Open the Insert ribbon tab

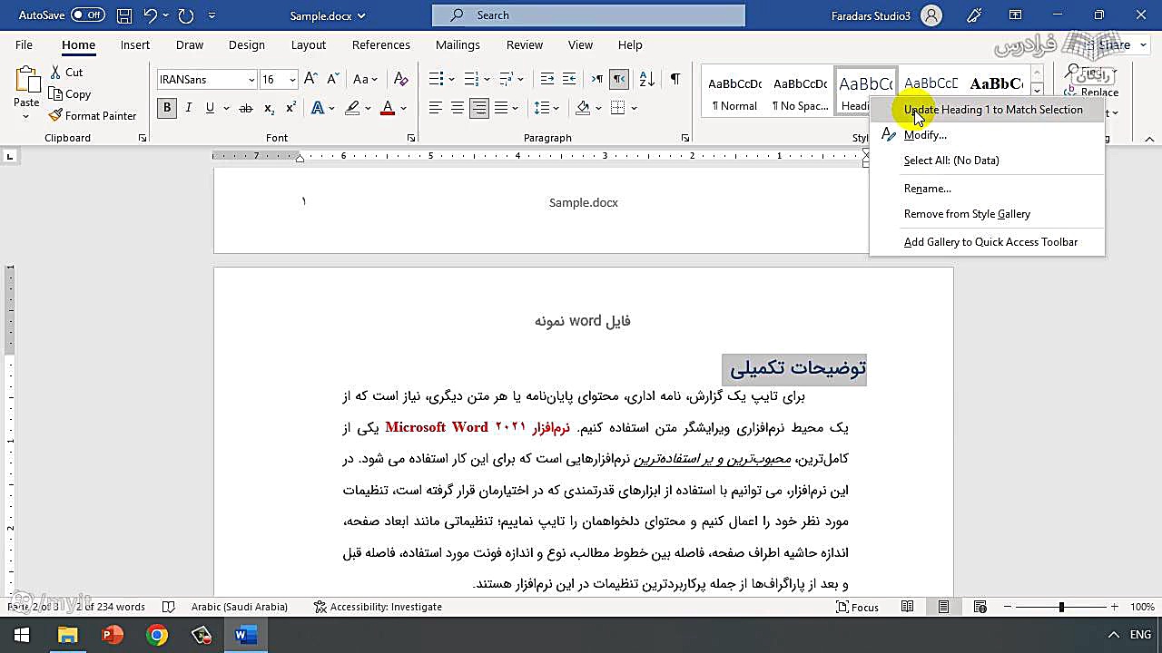coord(135,44)
